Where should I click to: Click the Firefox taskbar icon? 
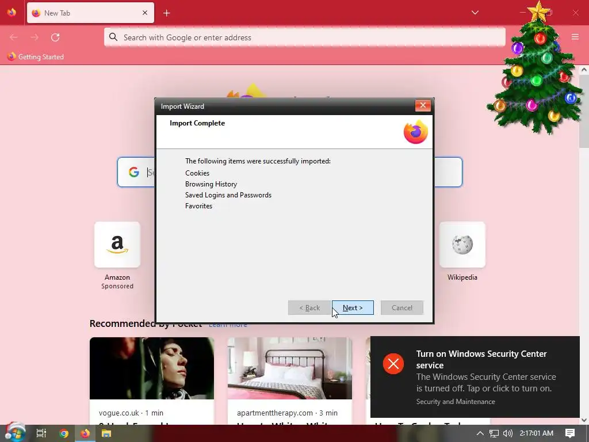click(85, 433)
